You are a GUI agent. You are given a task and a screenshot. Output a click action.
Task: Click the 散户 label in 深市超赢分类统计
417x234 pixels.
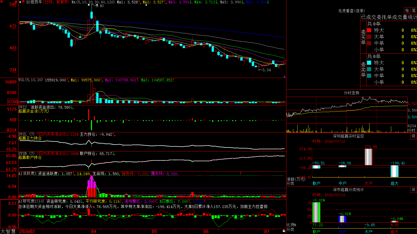316,231
